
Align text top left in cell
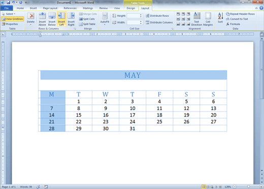(178, 14)
